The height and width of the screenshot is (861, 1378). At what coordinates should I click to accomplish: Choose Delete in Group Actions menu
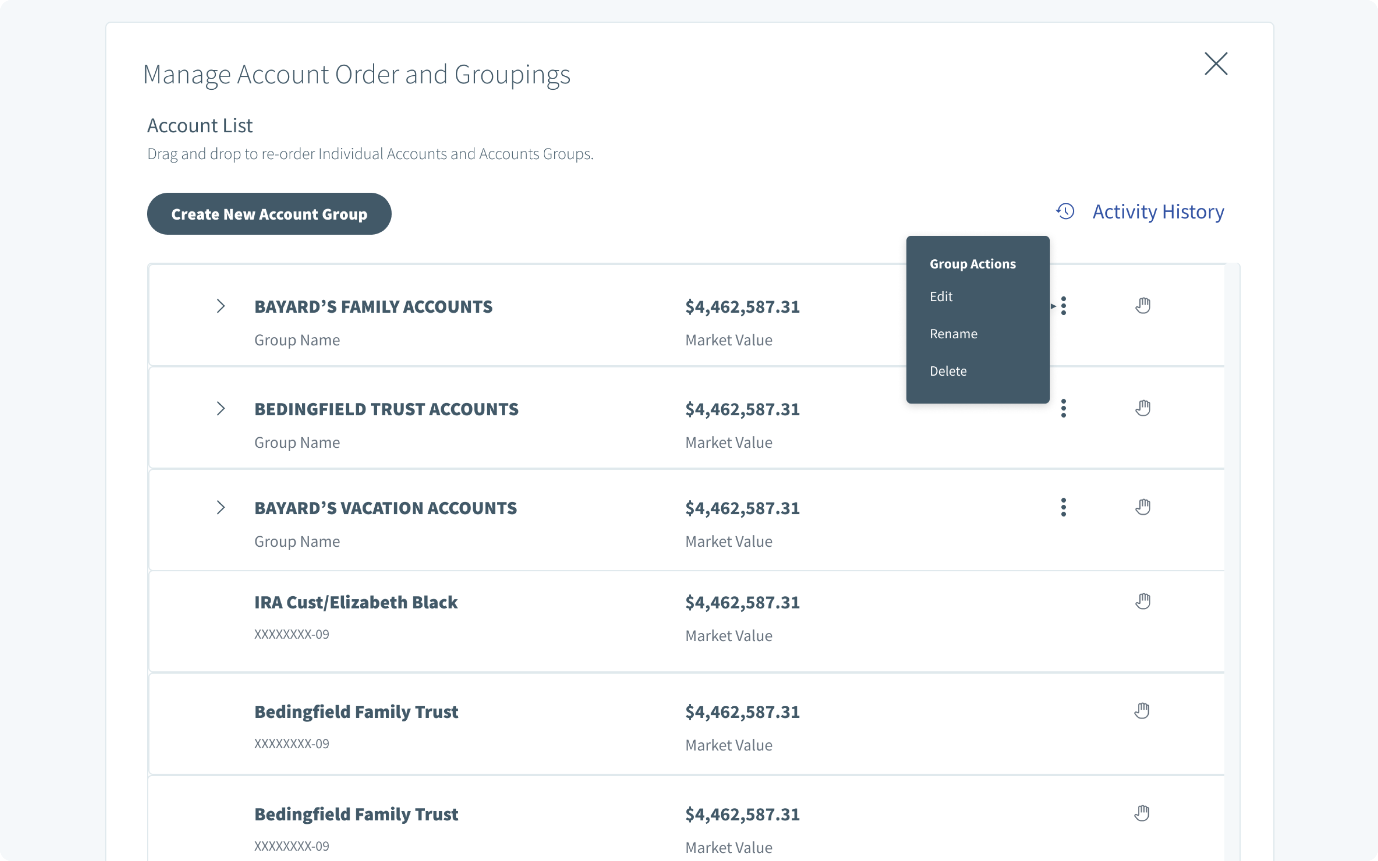click(948, 371)
